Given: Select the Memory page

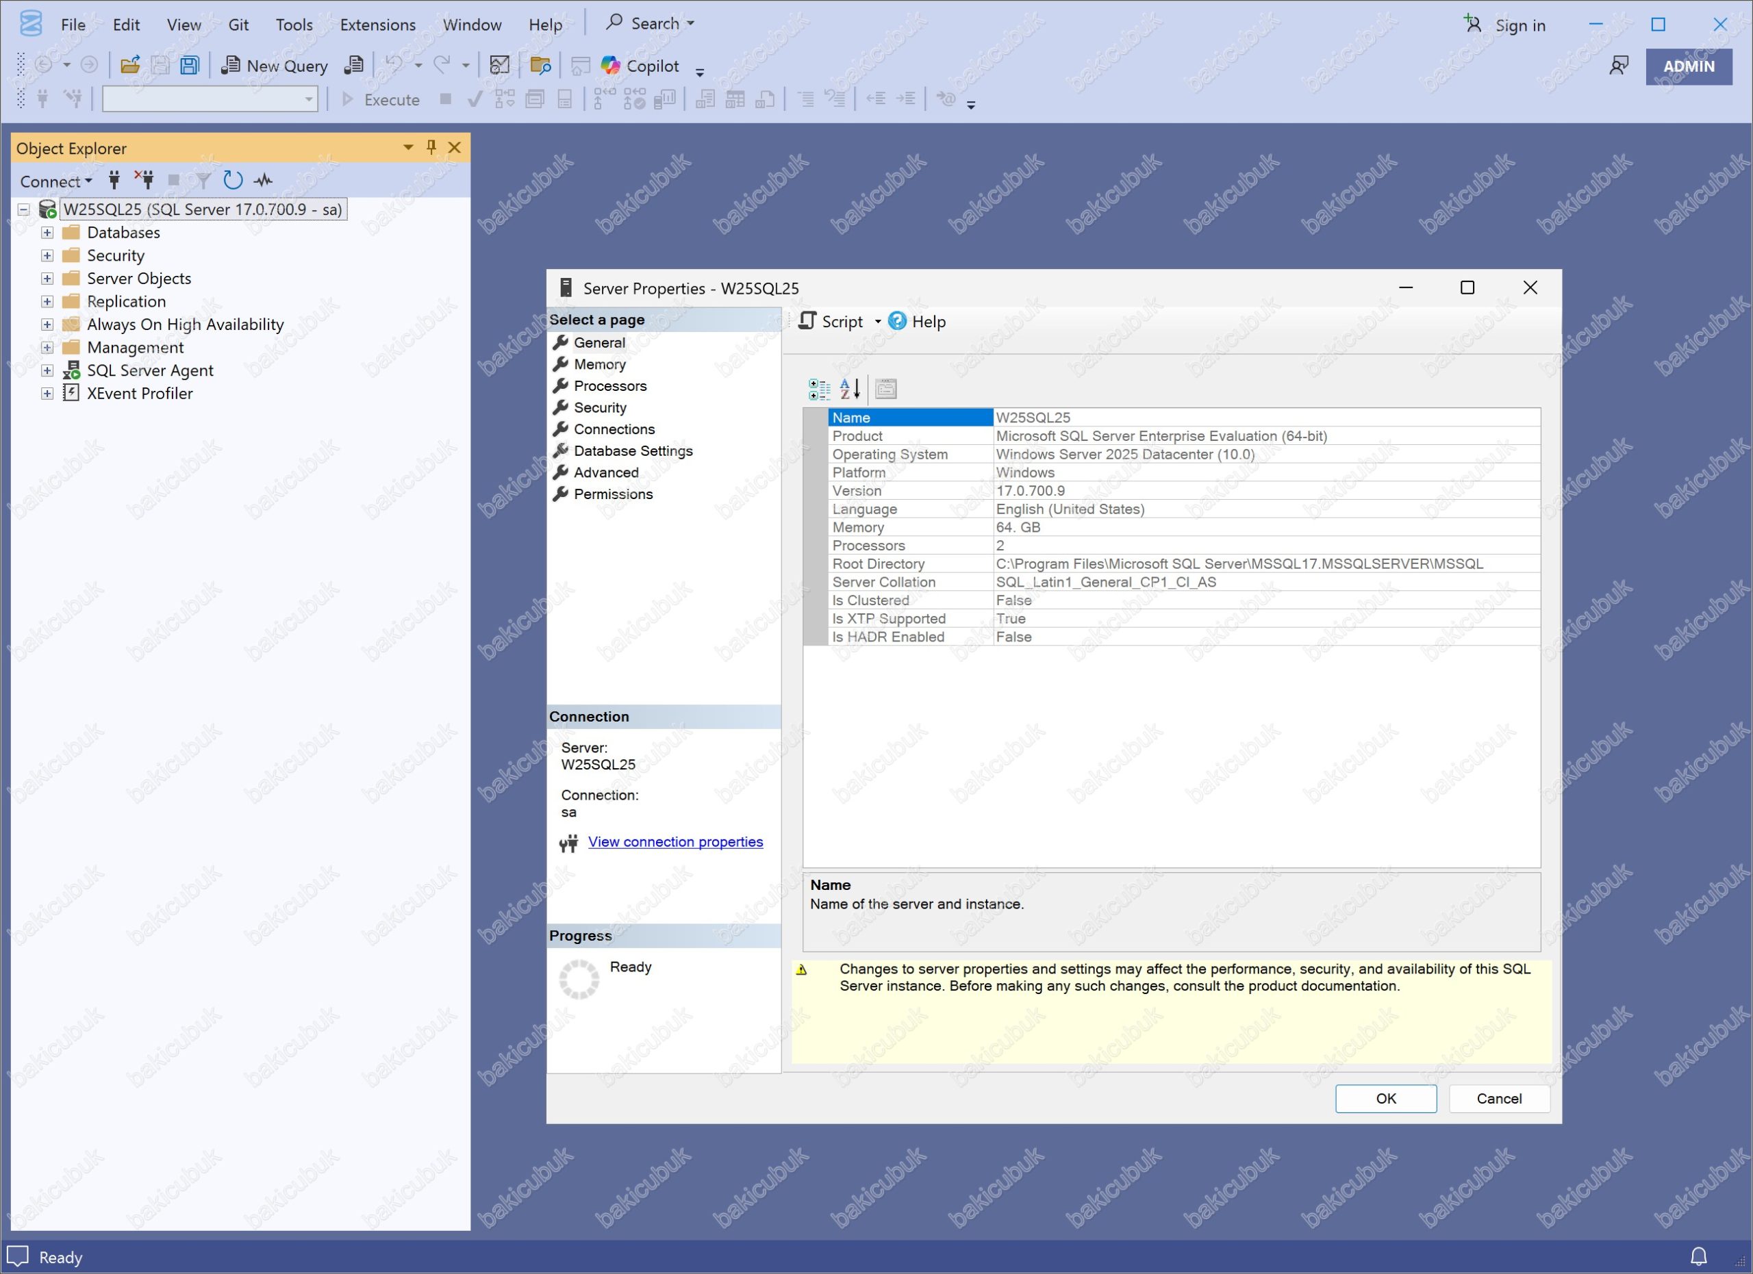Looking at the screenshot, I should (x=600, y=364).
